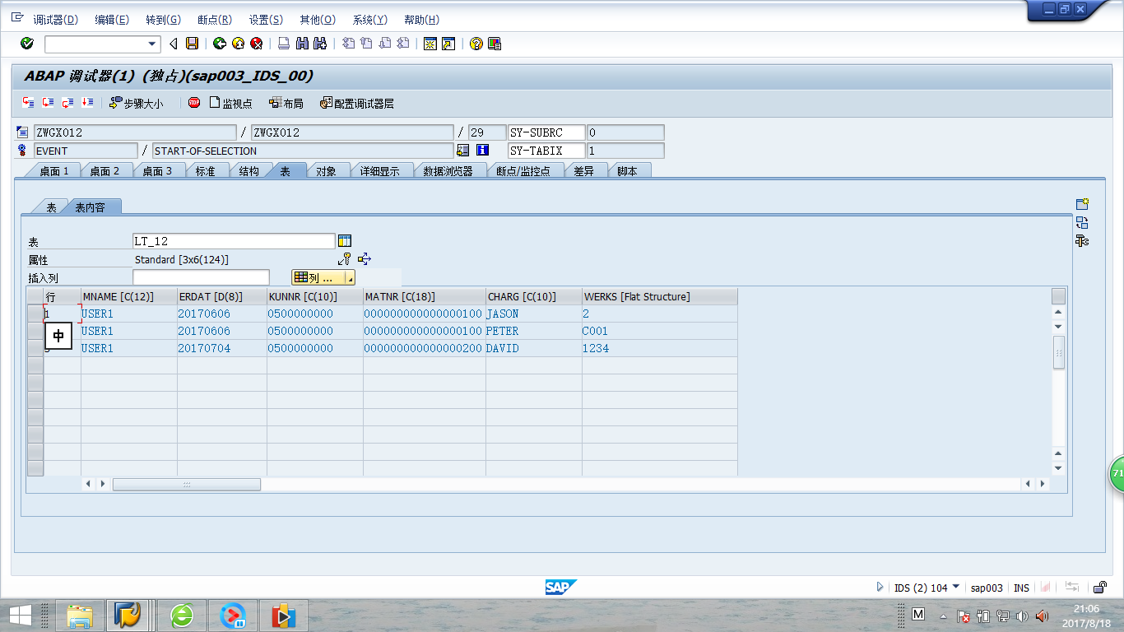Switch to the 结构 tab
This screenshot has height=632, width=1124.
pyautogui.click(x=249, y=171)
